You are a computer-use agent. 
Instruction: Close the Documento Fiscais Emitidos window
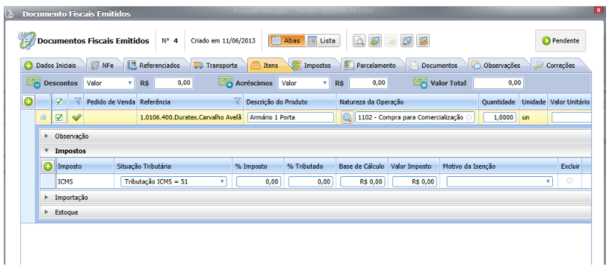tap(599, 11)
